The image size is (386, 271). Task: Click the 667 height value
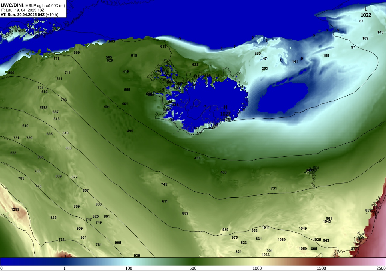55,112
